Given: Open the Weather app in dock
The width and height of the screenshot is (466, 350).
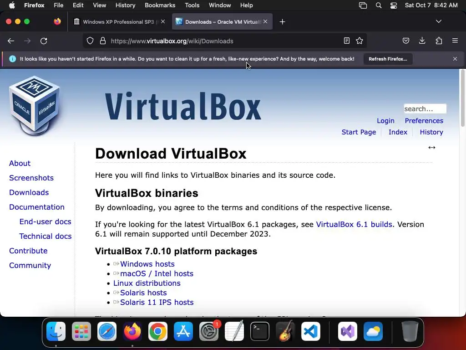Looking at the screenshot, I should 373,331.
